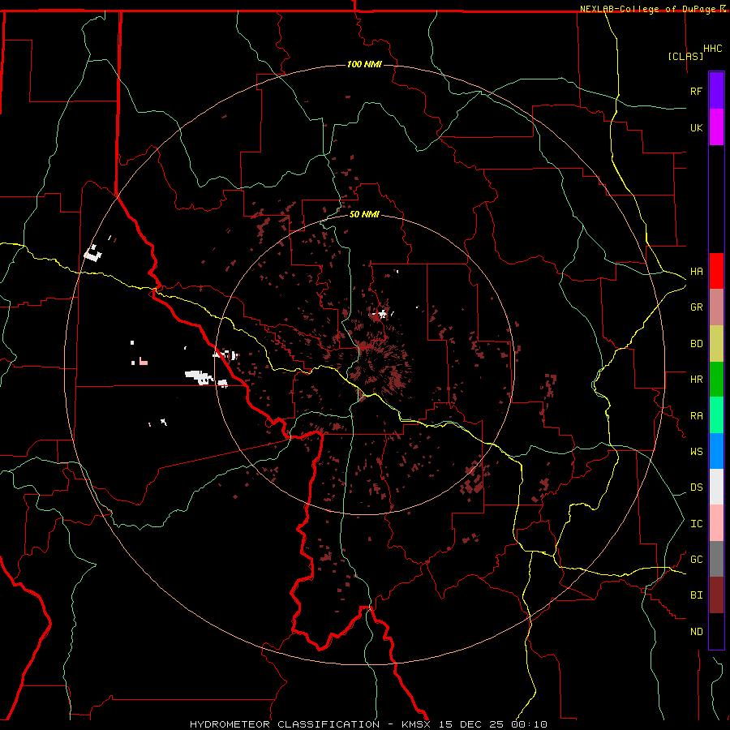Click the [CLAS] units label
This screenshot has width=730, height=730.
pyautogui.click(x=685, y=56)
